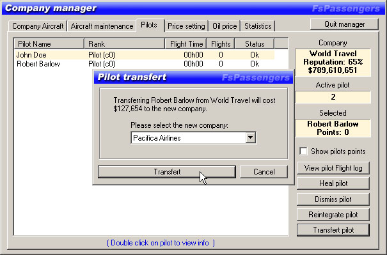The image size is (387, 255).
Task: Click the Quit manager button
Action: click(344, 24)
